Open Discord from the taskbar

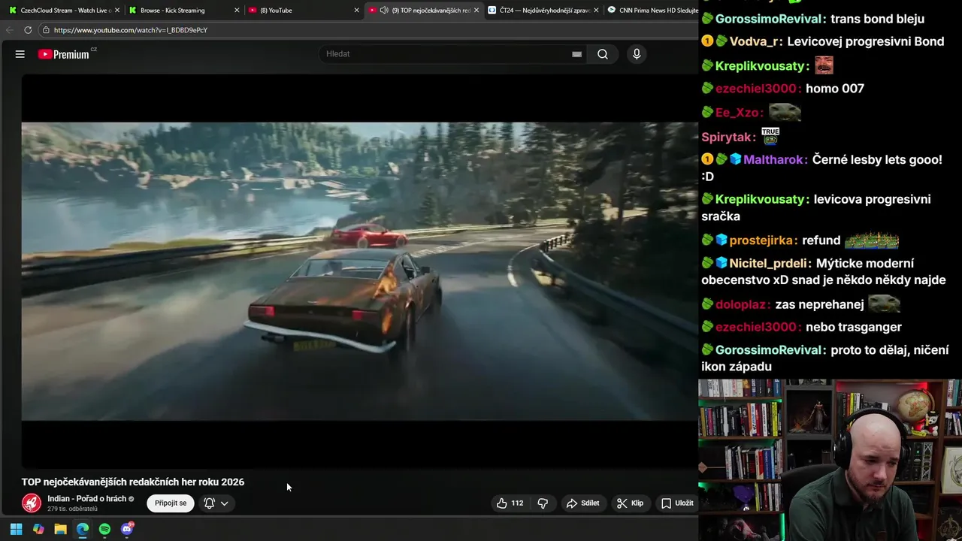point(127,529)
